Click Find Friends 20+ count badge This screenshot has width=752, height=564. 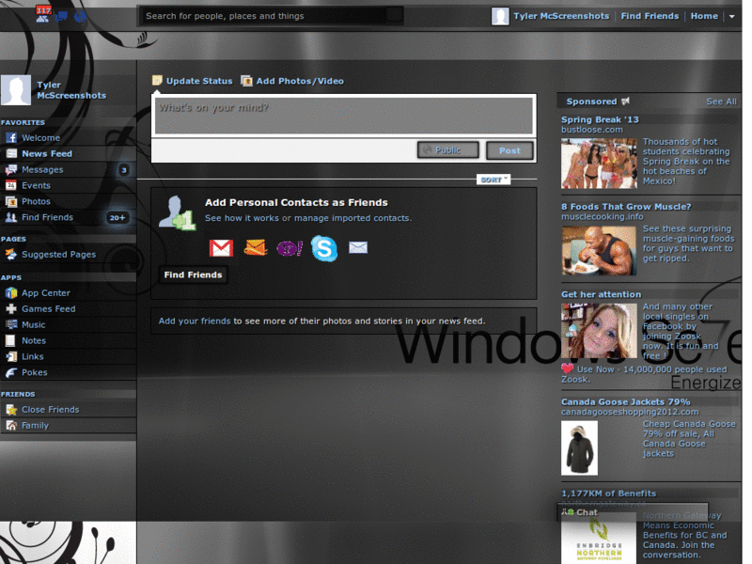[x=117, y=218]
